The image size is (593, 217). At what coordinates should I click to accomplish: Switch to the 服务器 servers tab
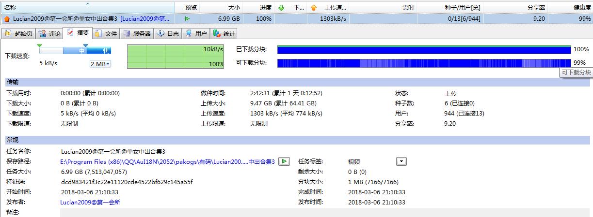137,34
